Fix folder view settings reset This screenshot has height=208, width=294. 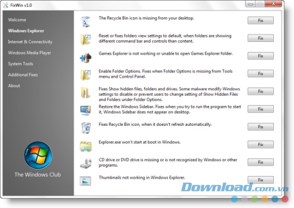pos(260,38)
